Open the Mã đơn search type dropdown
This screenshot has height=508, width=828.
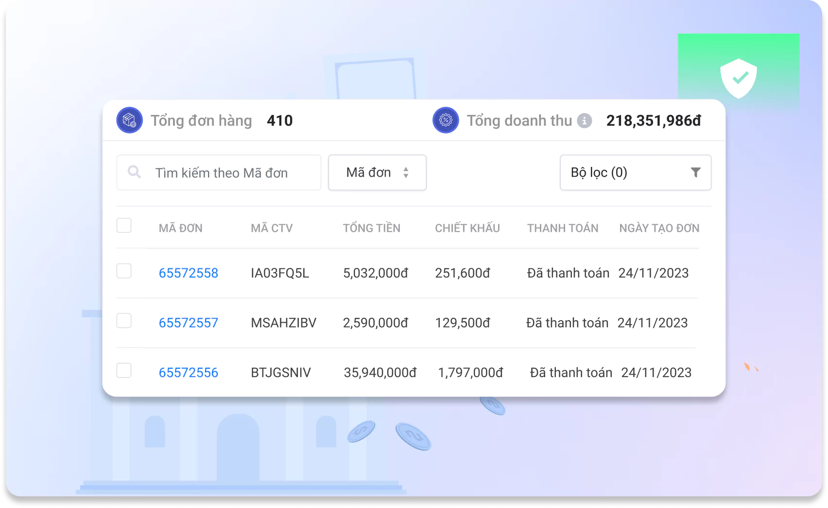377,172
